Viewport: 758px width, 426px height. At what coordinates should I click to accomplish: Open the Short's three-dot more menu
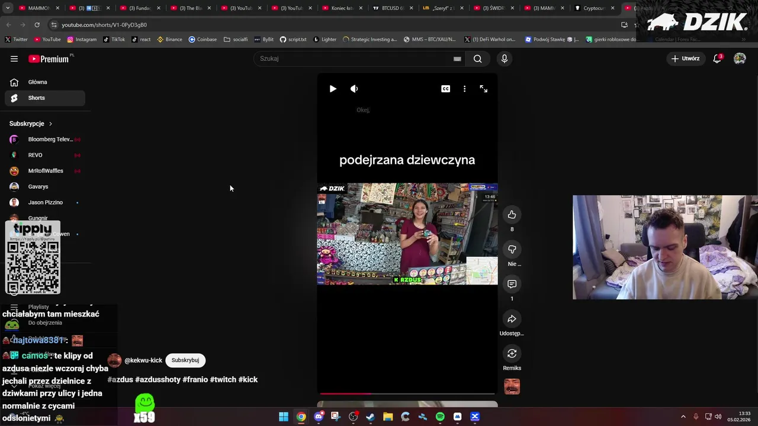click(x=464, y=89)
